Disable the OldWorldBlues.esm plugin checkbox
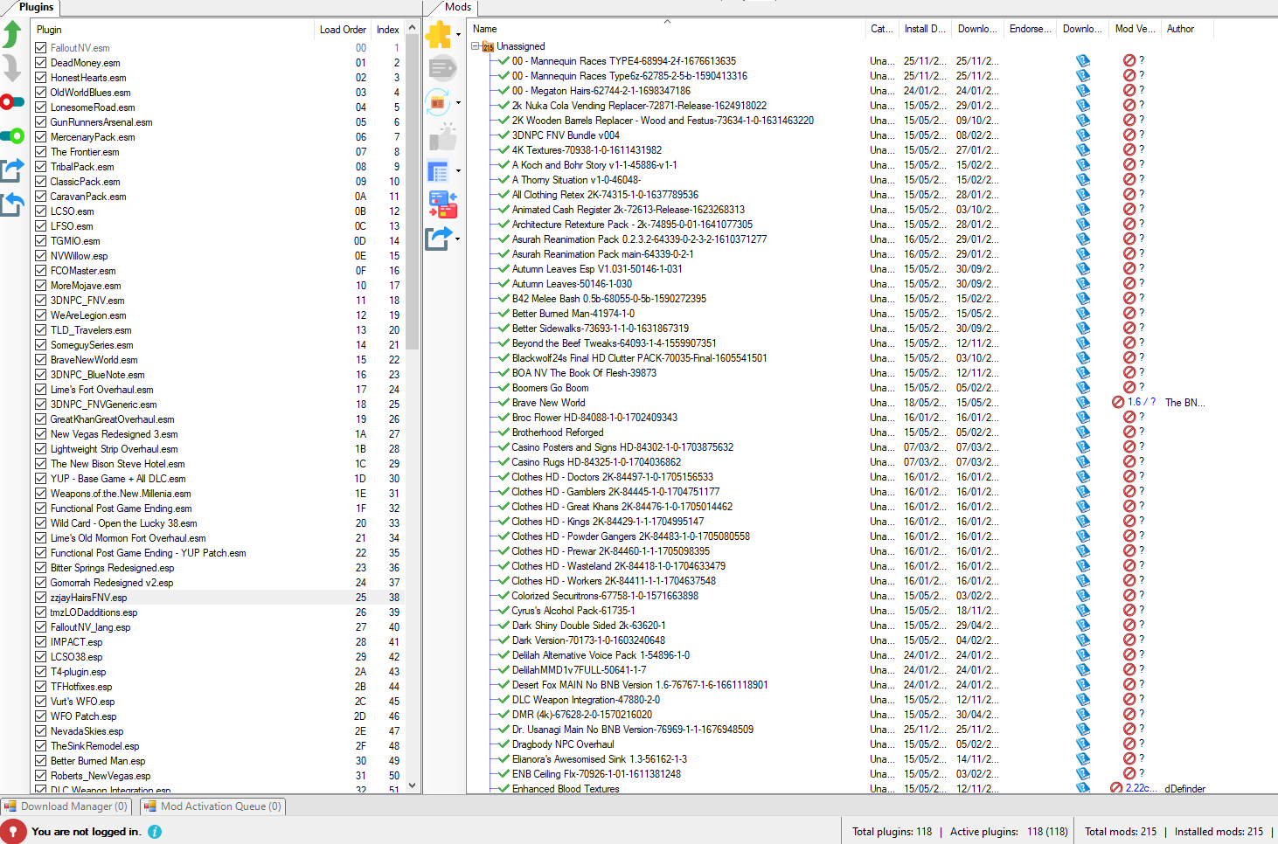This screenshot has width=1278, height=844. click(x=41, y=93)
